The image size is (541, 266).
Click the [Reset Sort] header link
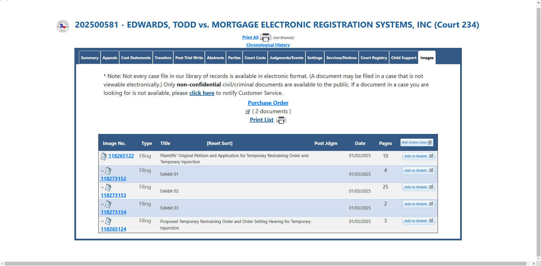point(219,143)
